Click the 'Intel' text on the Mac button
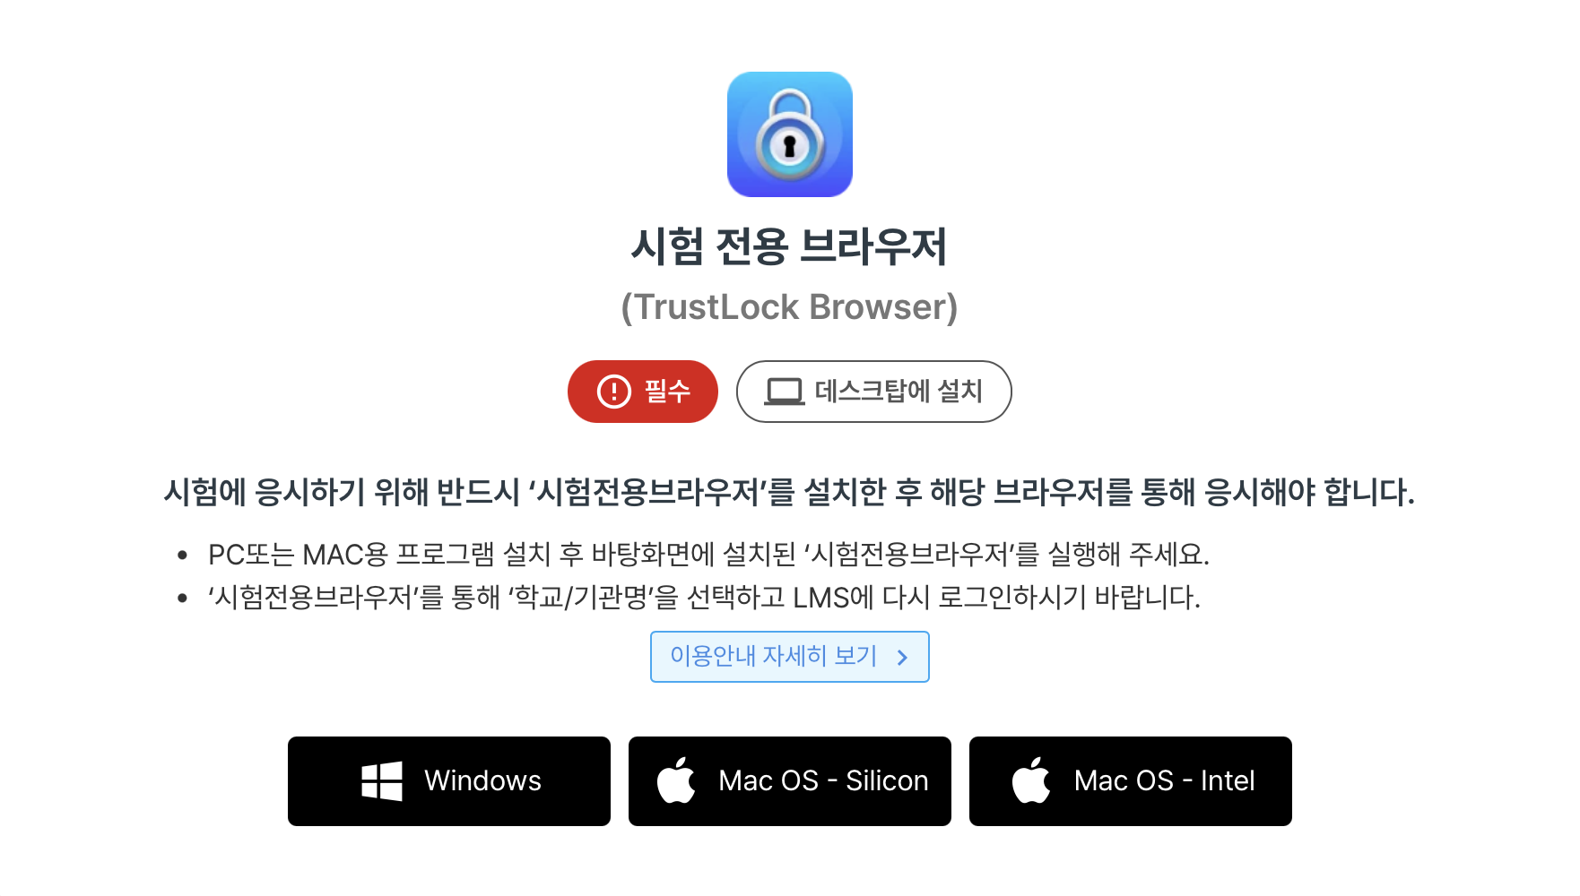Viewport: 1580px width, 896px height. [1228, 780]
